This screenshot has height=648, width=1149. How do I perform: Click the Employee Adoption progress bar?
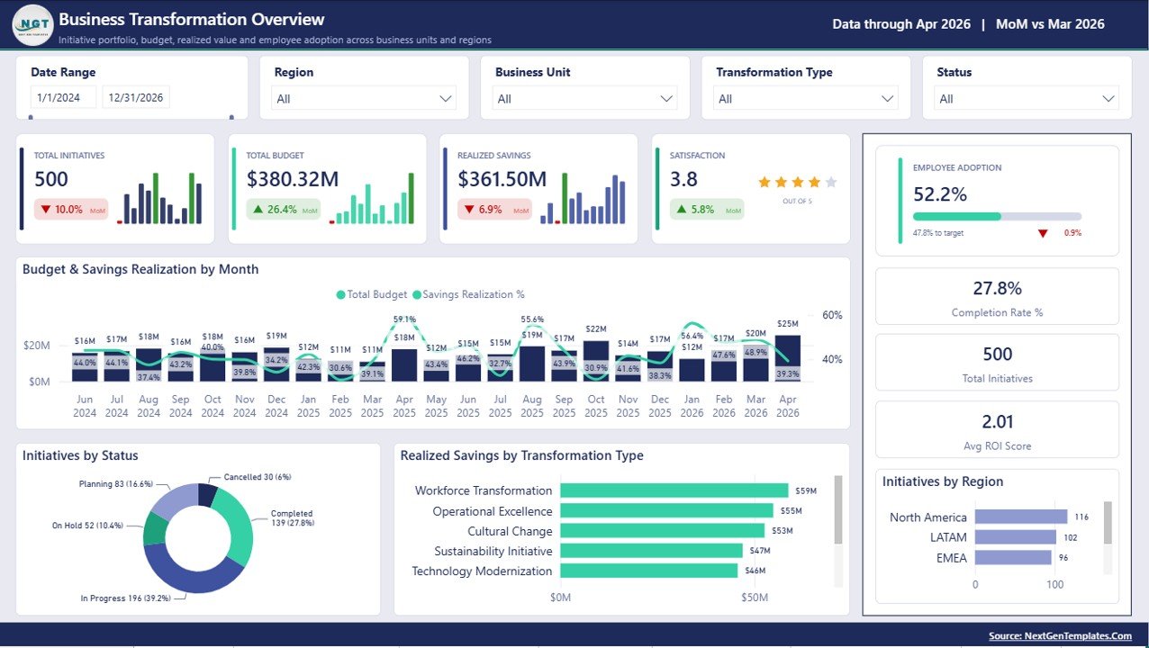pos(997,217)
